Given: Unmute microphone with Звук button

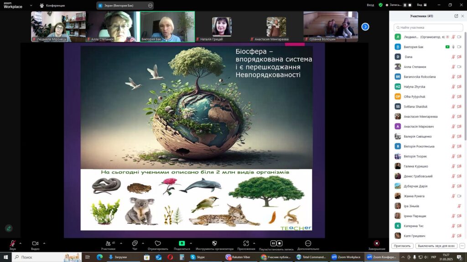Looking at the screenshot, I should (13, 244).
